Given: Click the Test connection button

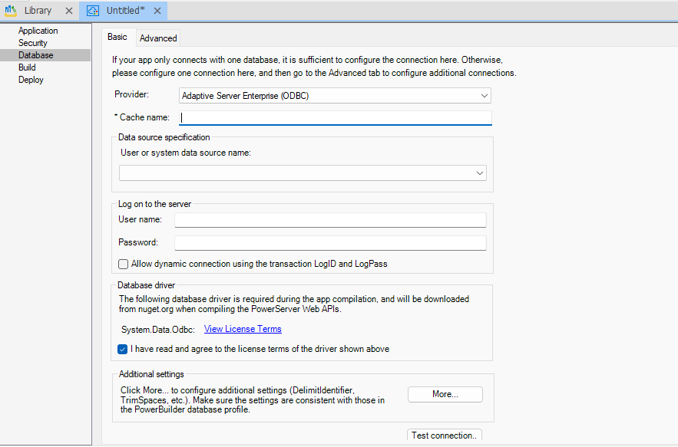Looking at the screenshot, I should click(x=444, y=435).
